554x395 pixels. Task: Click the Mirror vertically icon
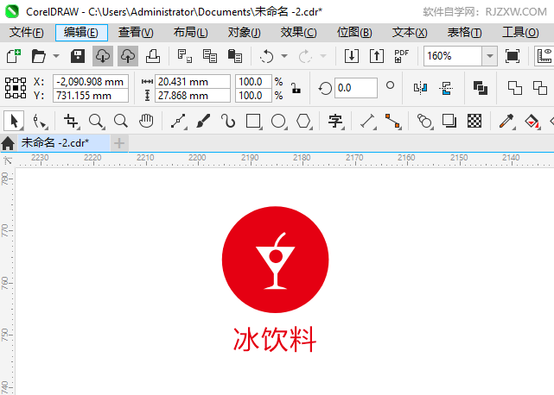pos(446,88)
